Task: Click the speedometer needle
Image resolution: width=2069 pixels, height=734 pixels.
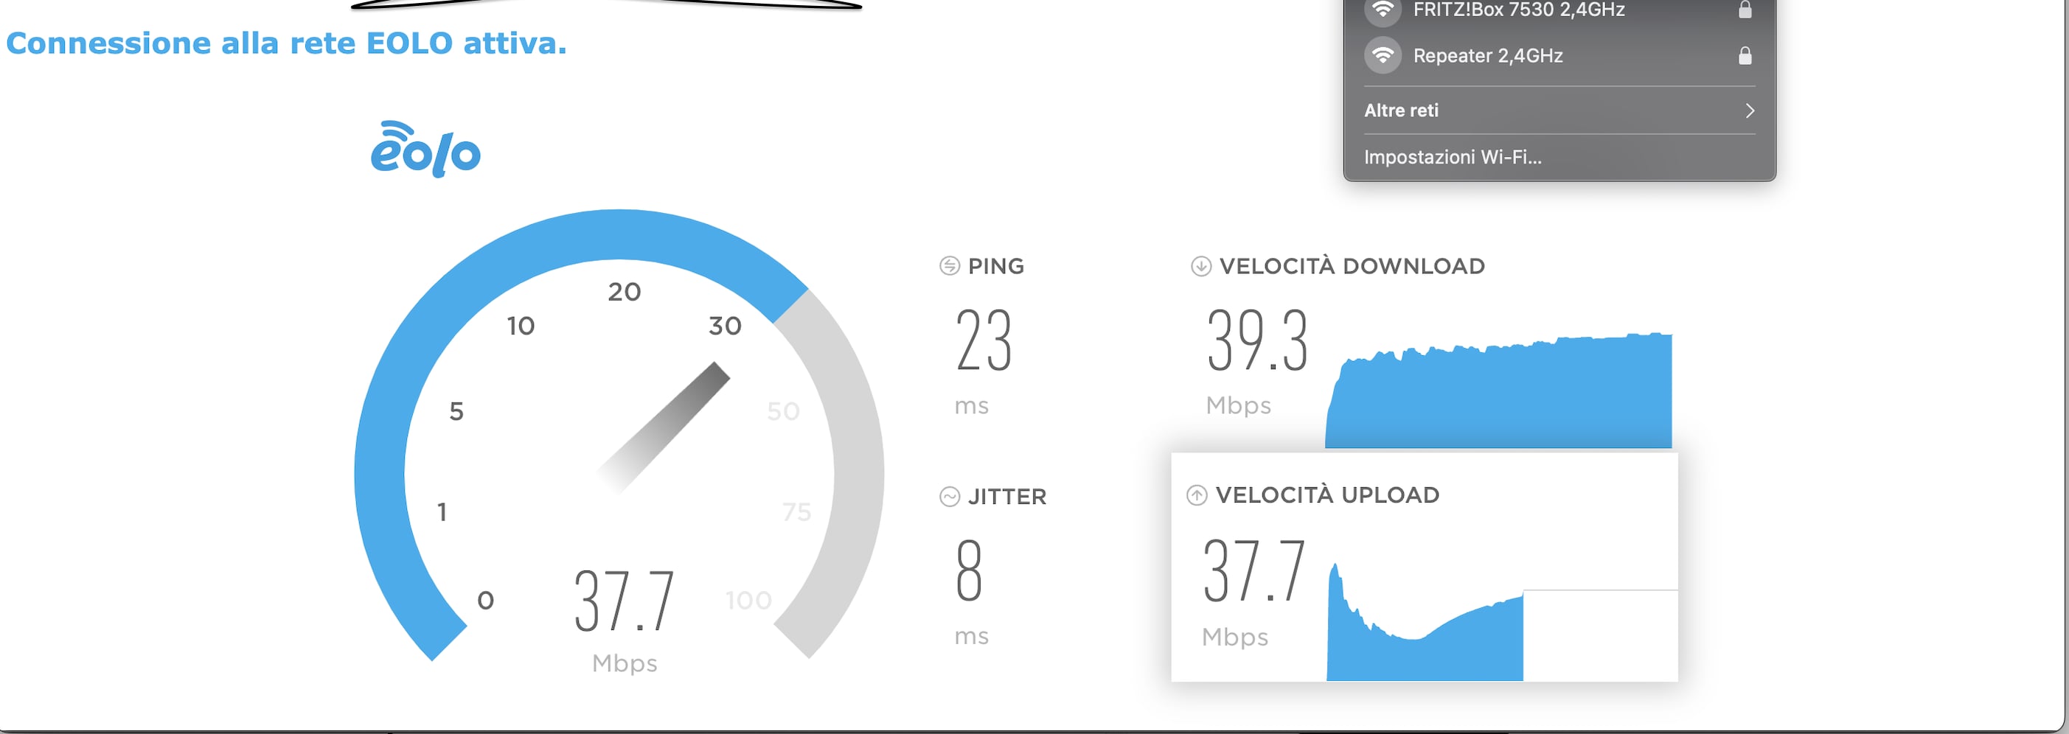Action: pyautogui.click(x=664, y=427)
